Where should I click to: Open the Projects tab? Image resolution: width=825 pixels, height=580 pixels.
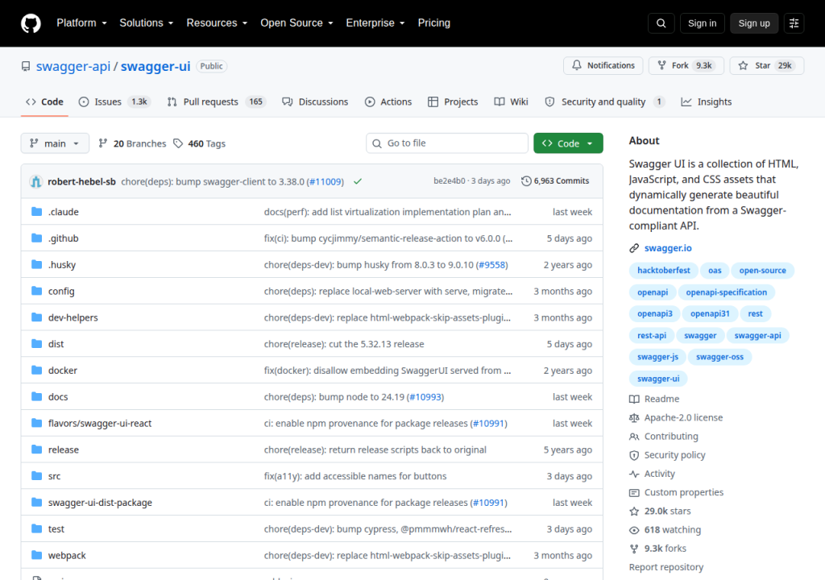(x=453, y=101)
